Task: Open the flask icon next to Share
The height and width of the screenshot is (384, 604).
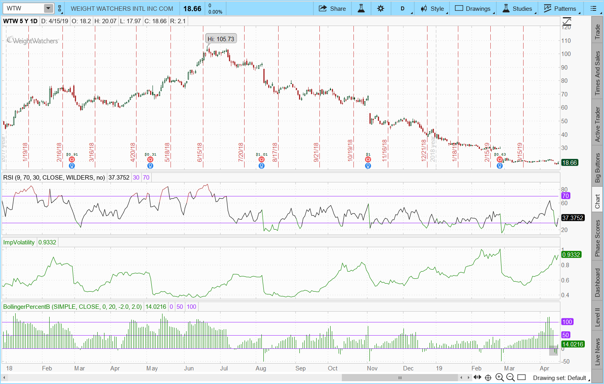Action: [361, 8]
